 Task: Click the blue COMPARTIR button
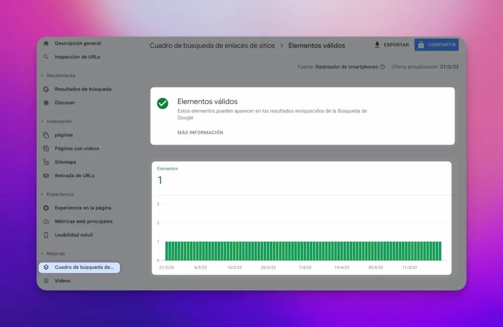(436, 44)
